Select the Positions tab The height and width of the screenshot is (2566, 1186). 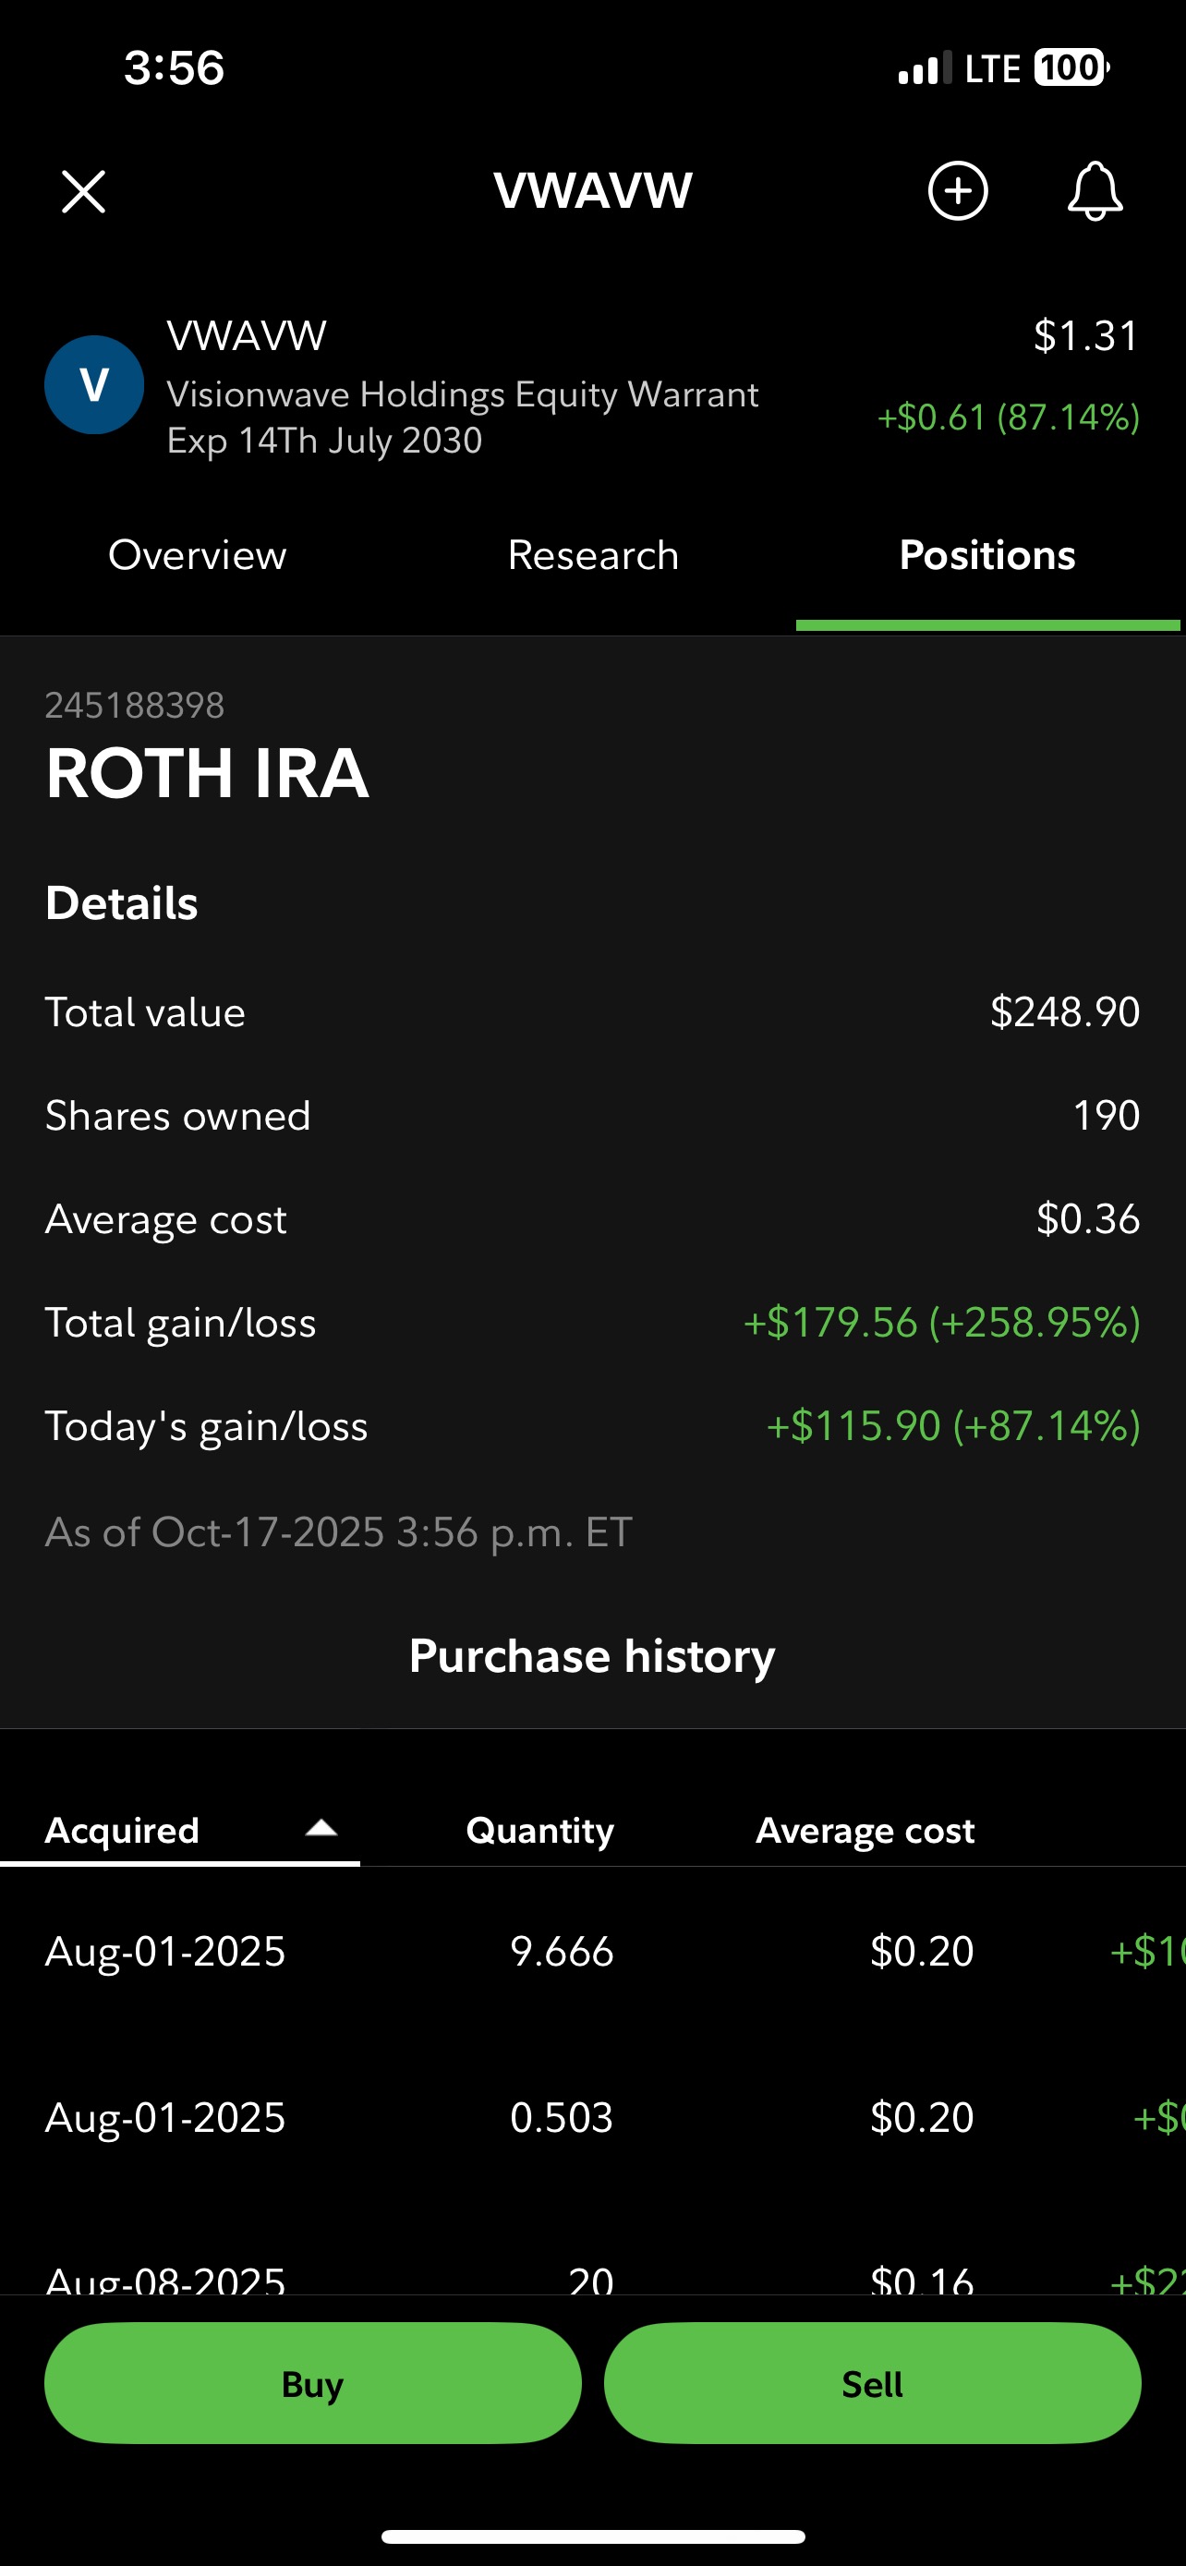(x=986, y=555)
